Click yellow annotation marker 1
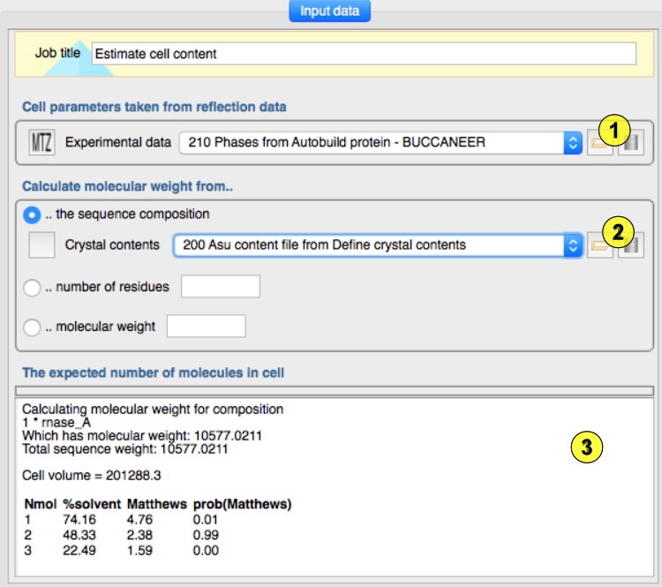The width and height of the screenshot is (662, 587). [615, 131]
